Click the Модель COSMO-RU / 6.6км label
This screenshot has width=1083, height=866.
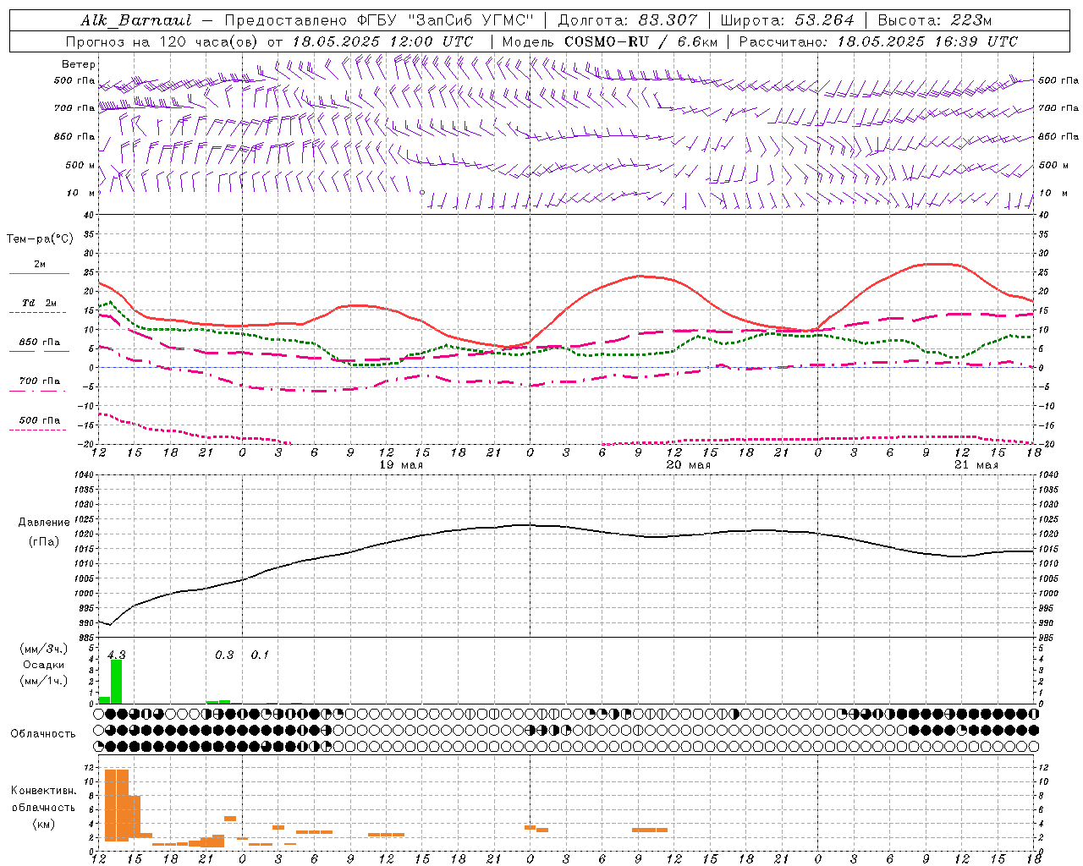[610, 41]
